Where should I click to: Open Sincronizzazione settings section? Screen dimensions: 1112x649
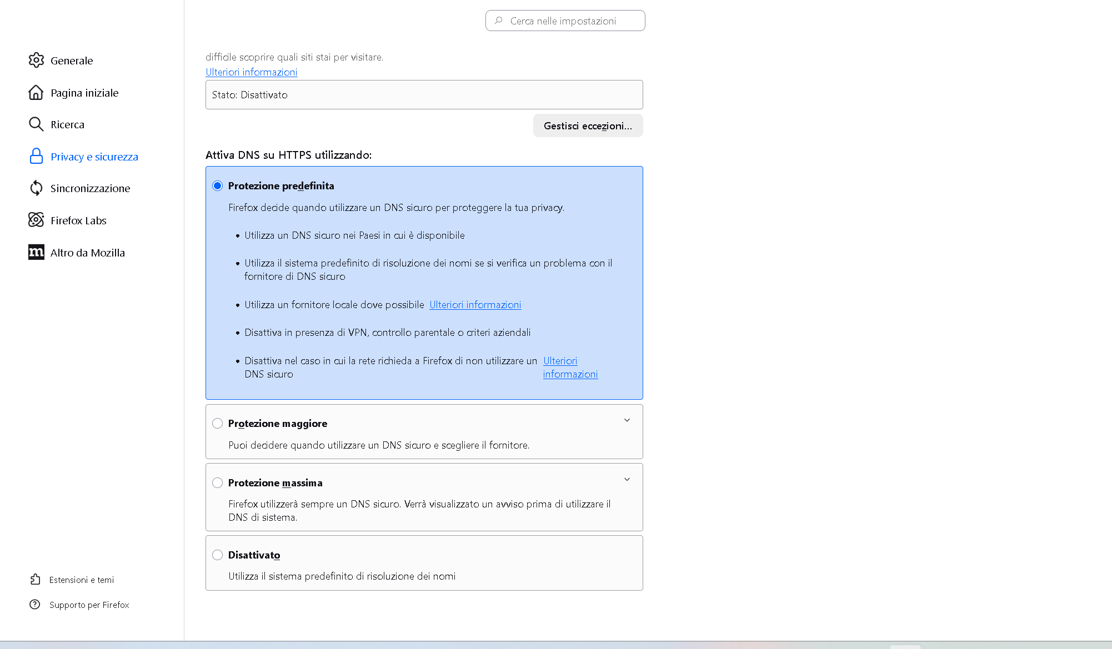tap(90, 188)
